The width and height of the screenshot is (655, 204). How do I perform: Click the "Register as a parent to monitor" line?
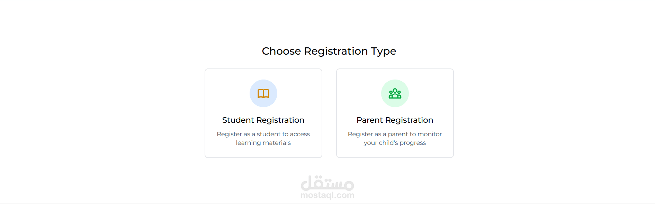tap(395, 134)
